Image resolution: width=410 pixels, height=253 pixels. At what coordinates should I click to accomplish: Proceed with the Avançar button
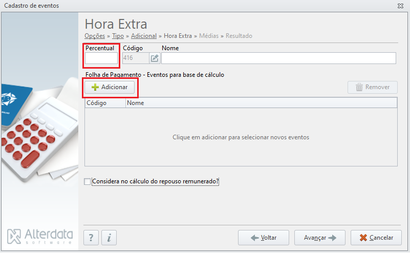coord(320,238)
